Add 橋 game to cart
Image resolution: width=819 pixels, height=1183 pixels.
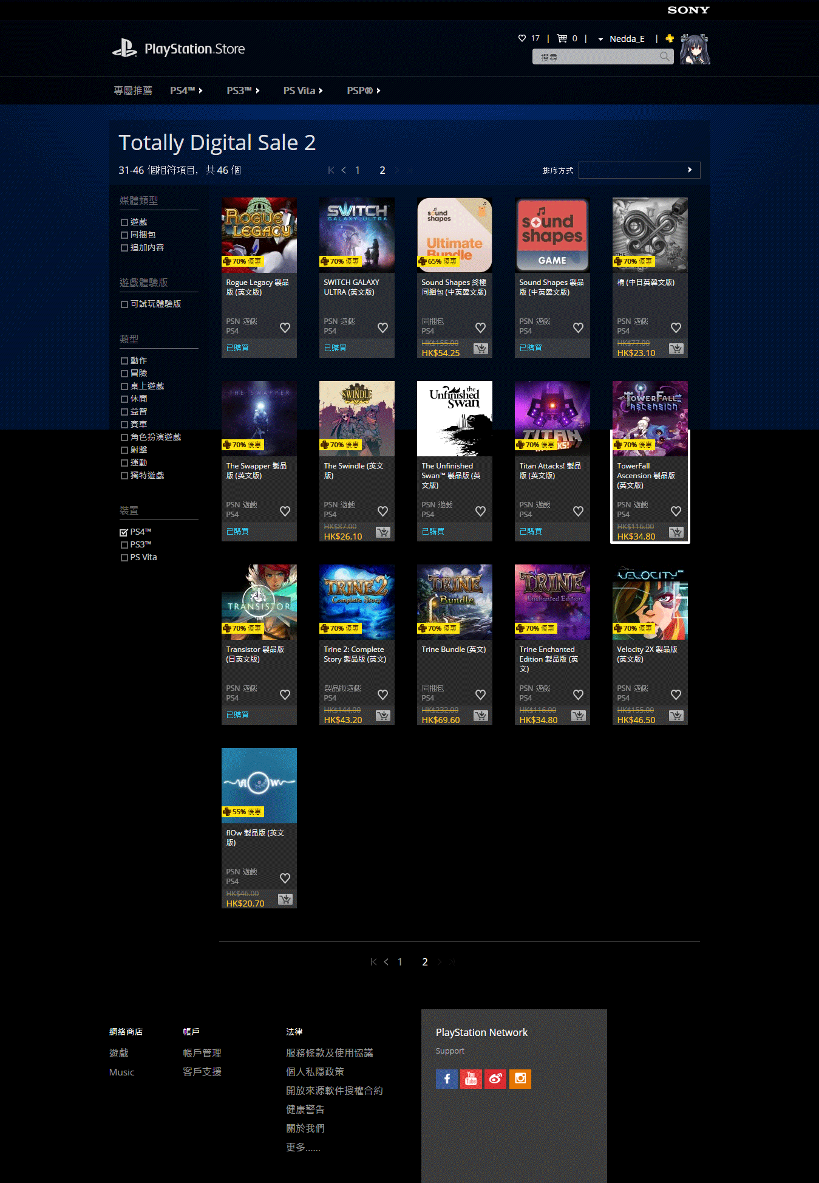point(676,349)
